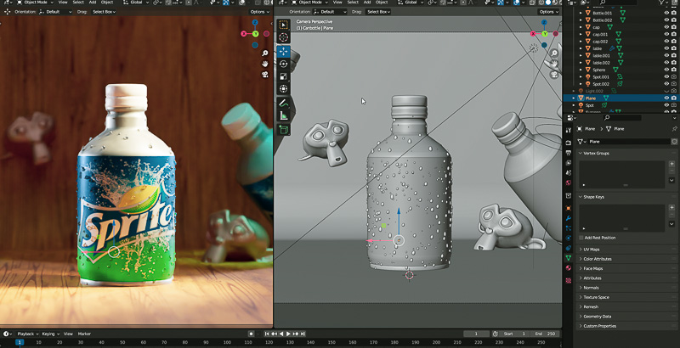The height and width of the screenshot is (348, 680).
Task: Choose the Move tool
Action: [284, 51]
